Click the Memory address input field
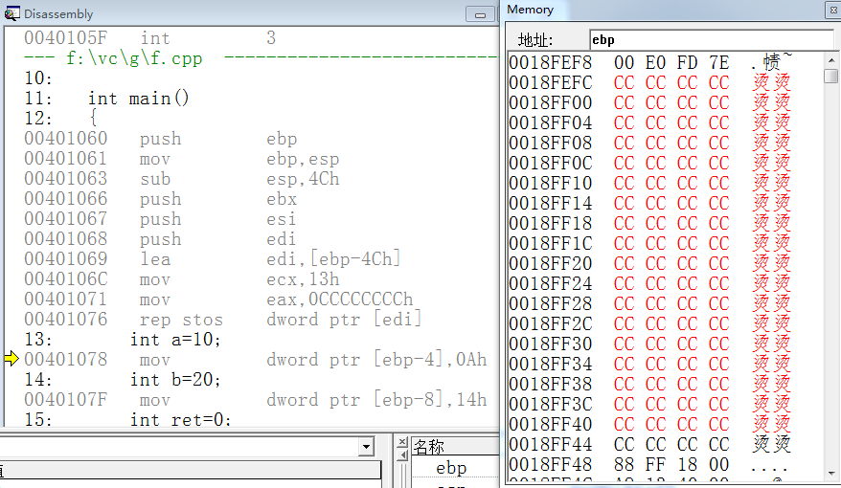The width and height of the screenshot is (841, 488). point(711,39)
